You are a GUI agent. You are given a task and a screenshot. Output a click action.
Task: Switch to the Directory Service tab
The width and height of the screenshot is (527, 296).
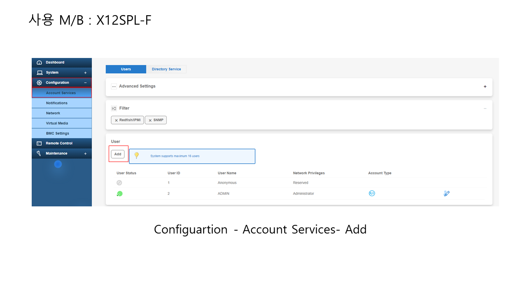(x=166, y=69)
